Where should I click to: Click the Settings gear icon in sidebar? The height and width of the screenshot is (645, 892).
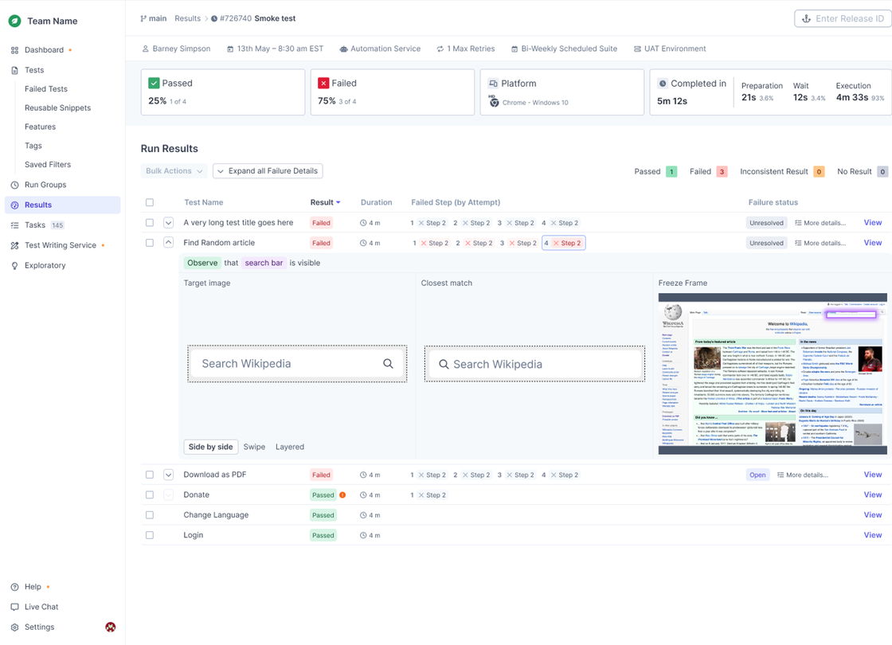(x=14, y=627)
